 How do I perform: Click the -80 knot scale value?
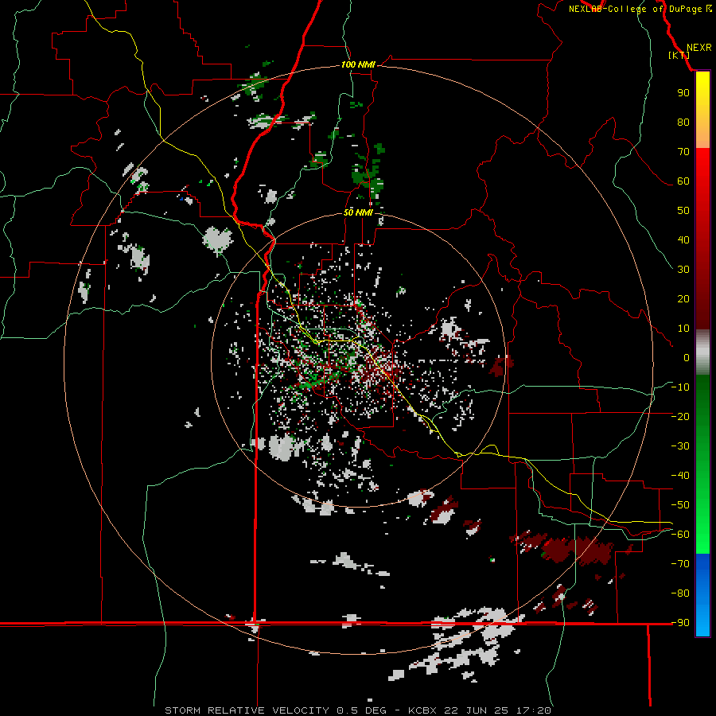click(x=680, y=593)
